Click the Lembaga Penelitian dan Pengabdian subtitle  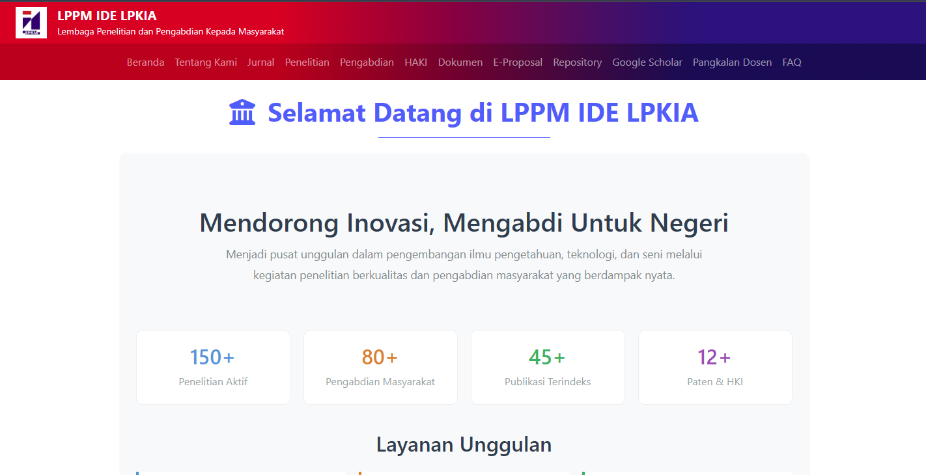click(x=171, y=31)
